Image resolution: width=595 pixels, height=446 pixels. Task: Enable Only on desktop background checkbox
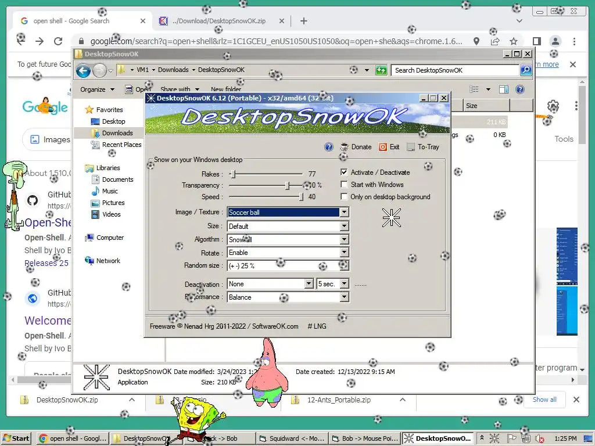pyautogui.click(x=344, y=196)
